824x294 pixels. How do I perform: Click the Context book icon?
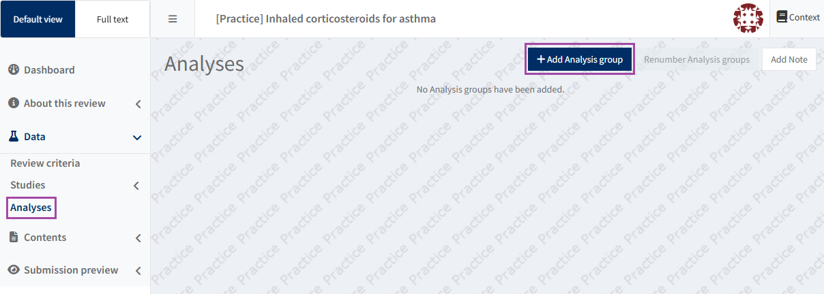pos(782,17)
